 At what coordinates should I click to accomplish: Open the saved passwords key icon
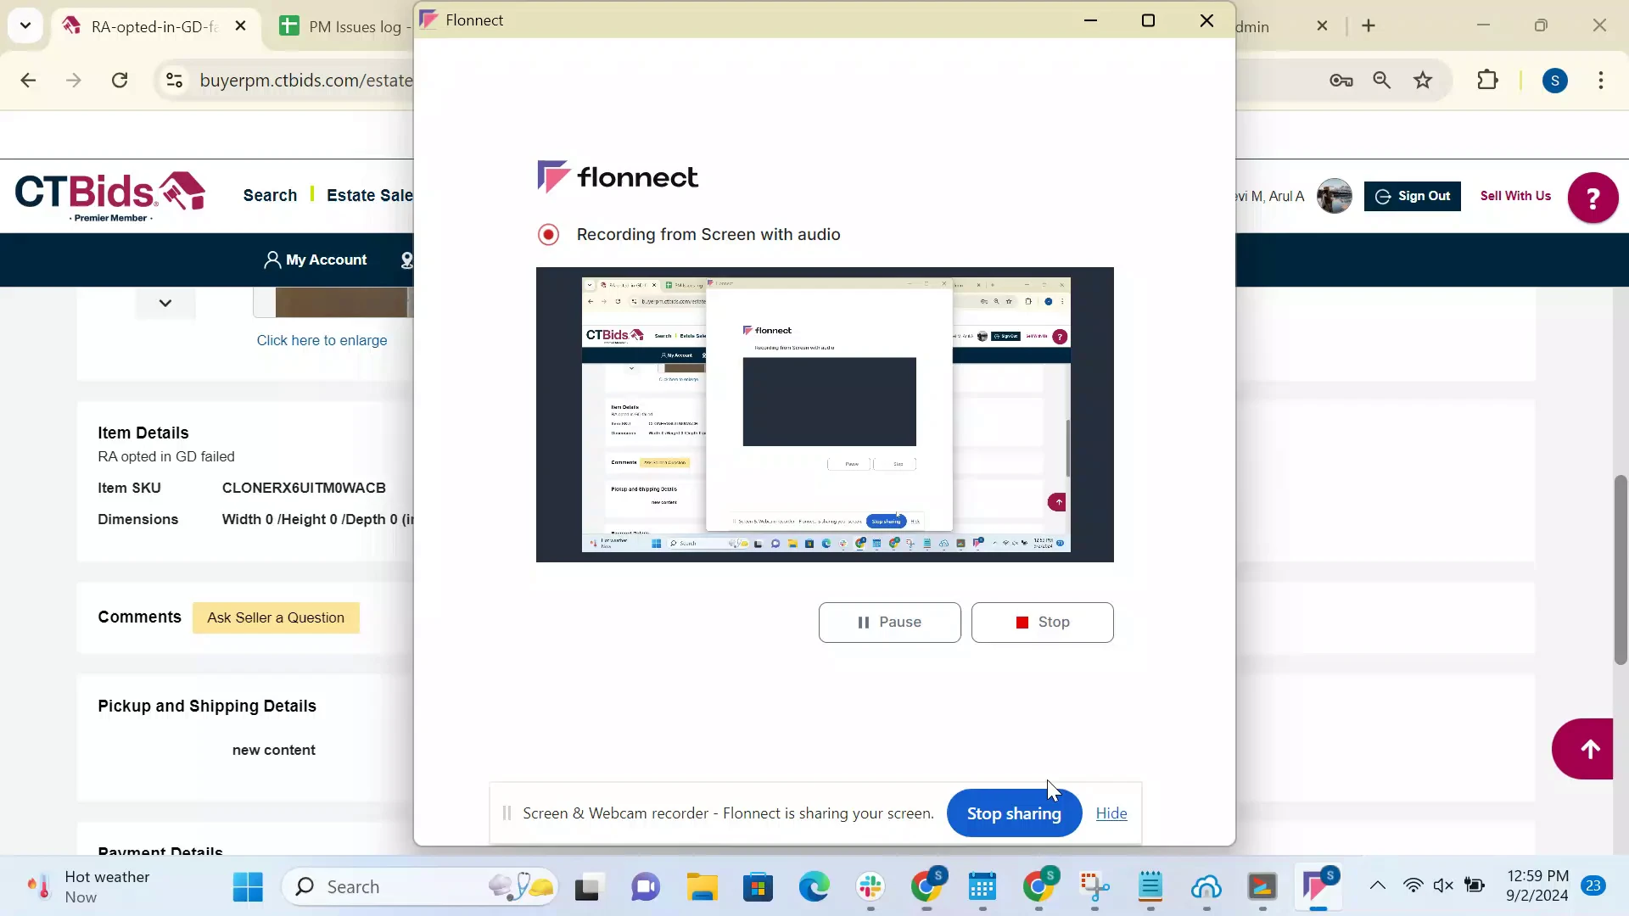[x=1341, y=81]
